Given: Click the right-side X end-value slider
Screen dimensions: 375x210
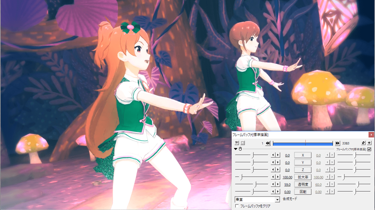Looking at the screenshot, I should pyautogui.click(x=354, y=155).
